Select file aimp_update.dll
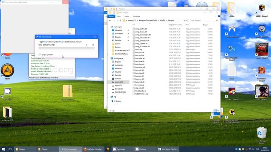 pyautogui.click(x=141, y=43)
